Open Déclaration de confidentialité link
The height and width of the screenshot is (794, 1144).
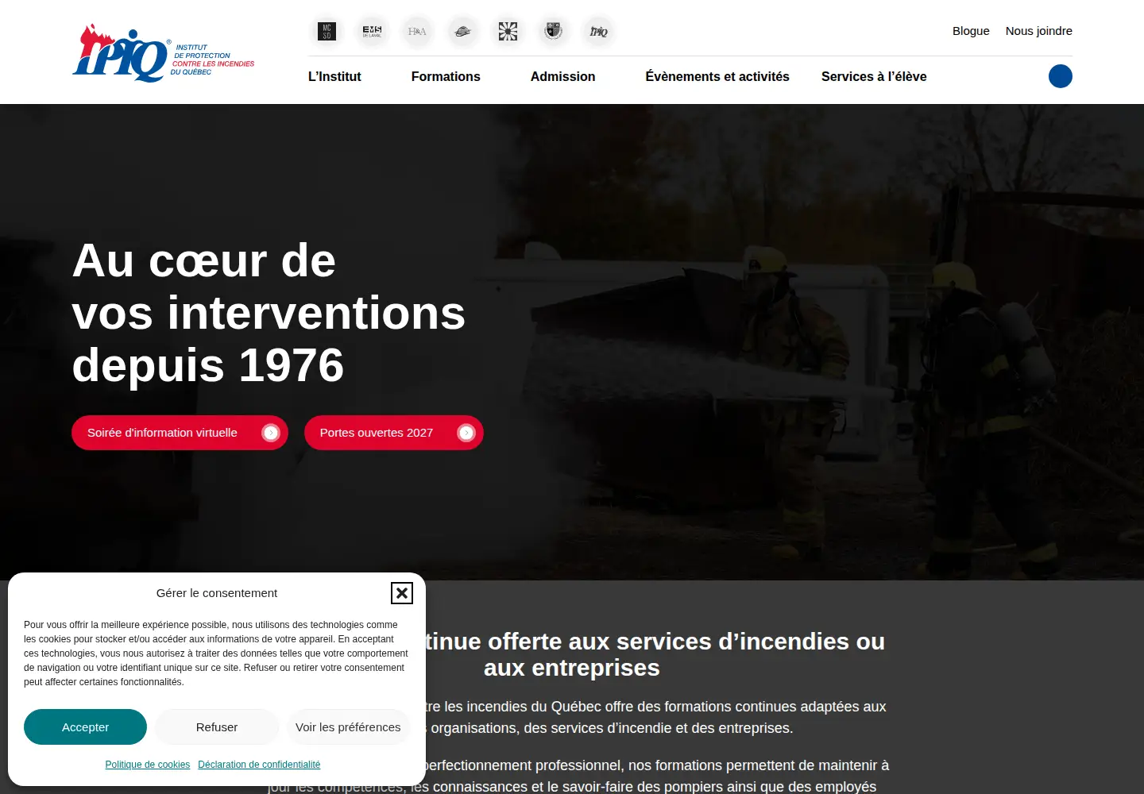click(259, 765)
